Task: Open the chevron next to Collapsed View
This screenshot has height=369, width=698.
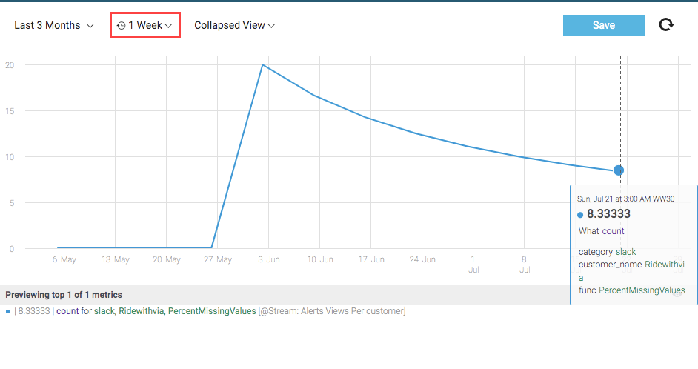Action: (x=271, y=26)
